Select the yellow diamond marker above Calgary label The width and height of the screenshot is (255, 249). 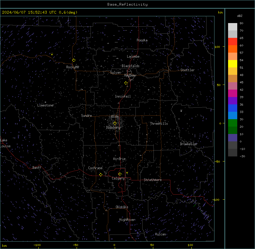(x=120, y=174)
